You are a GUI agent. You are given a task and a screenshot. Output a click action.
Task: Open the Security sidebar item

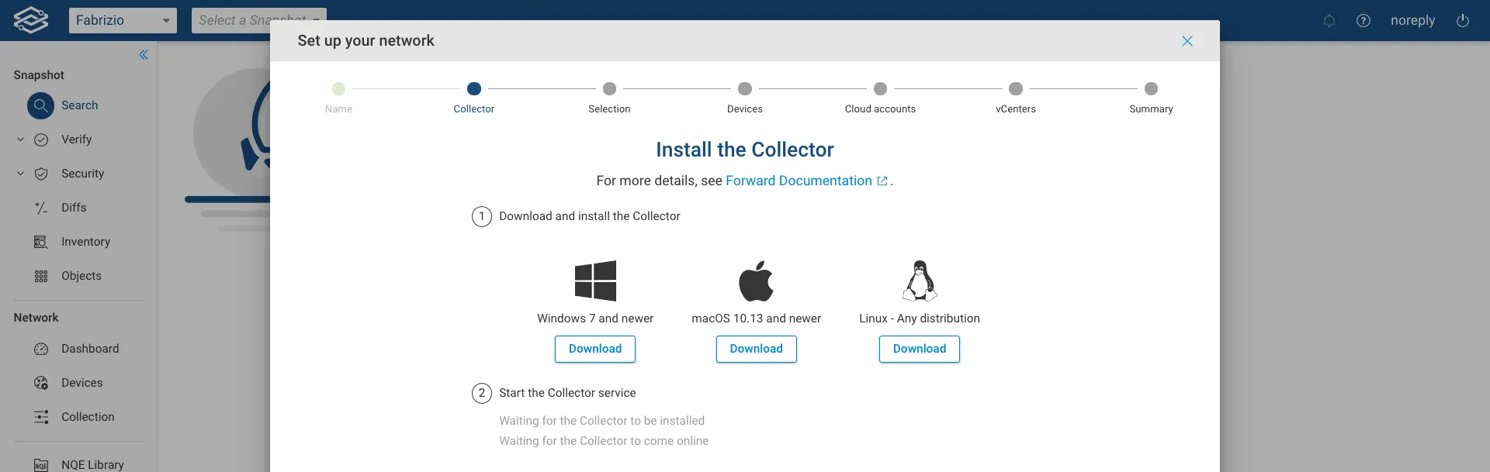point(82,174)
